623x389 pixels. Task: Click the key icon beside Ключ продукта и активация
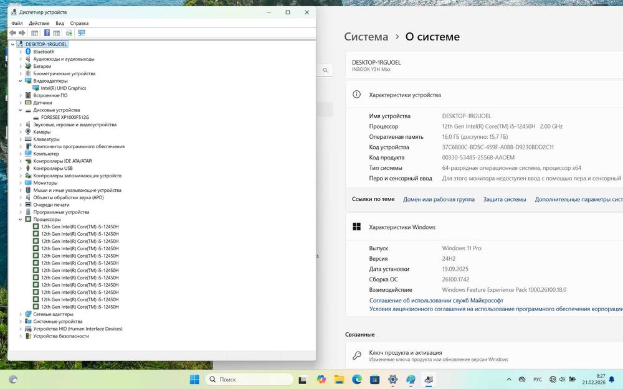(357, 355)
